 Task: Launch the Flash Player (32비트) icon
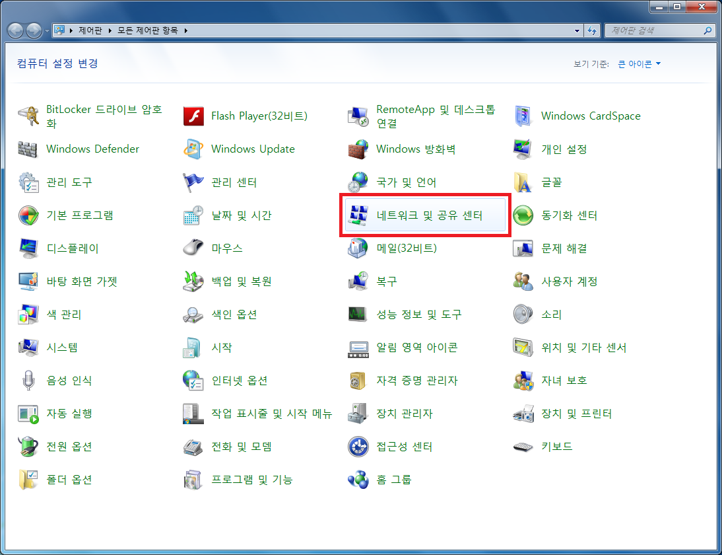(193, 116)
